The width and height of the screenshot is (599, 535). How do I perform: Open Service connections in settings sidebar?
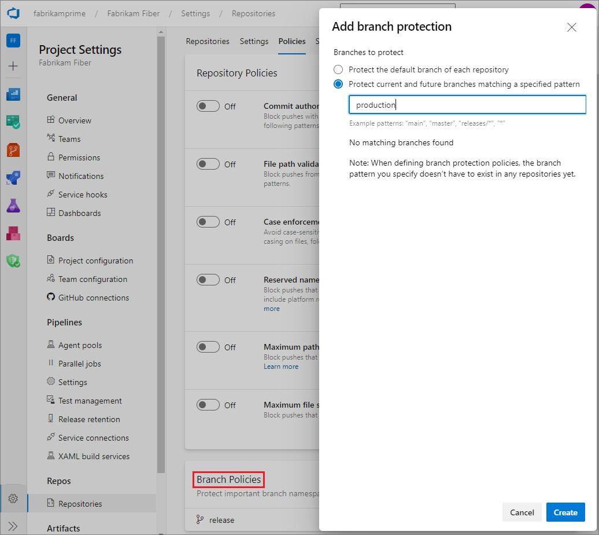[93, 438]
